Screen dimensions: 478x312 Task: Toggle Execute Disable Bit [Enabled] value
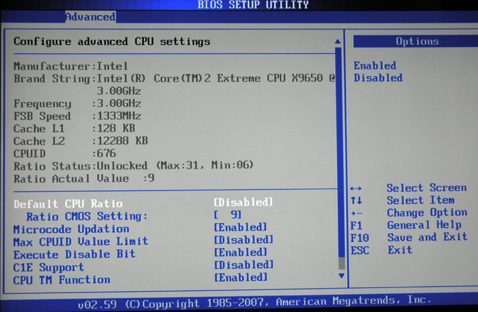[240, 252]
